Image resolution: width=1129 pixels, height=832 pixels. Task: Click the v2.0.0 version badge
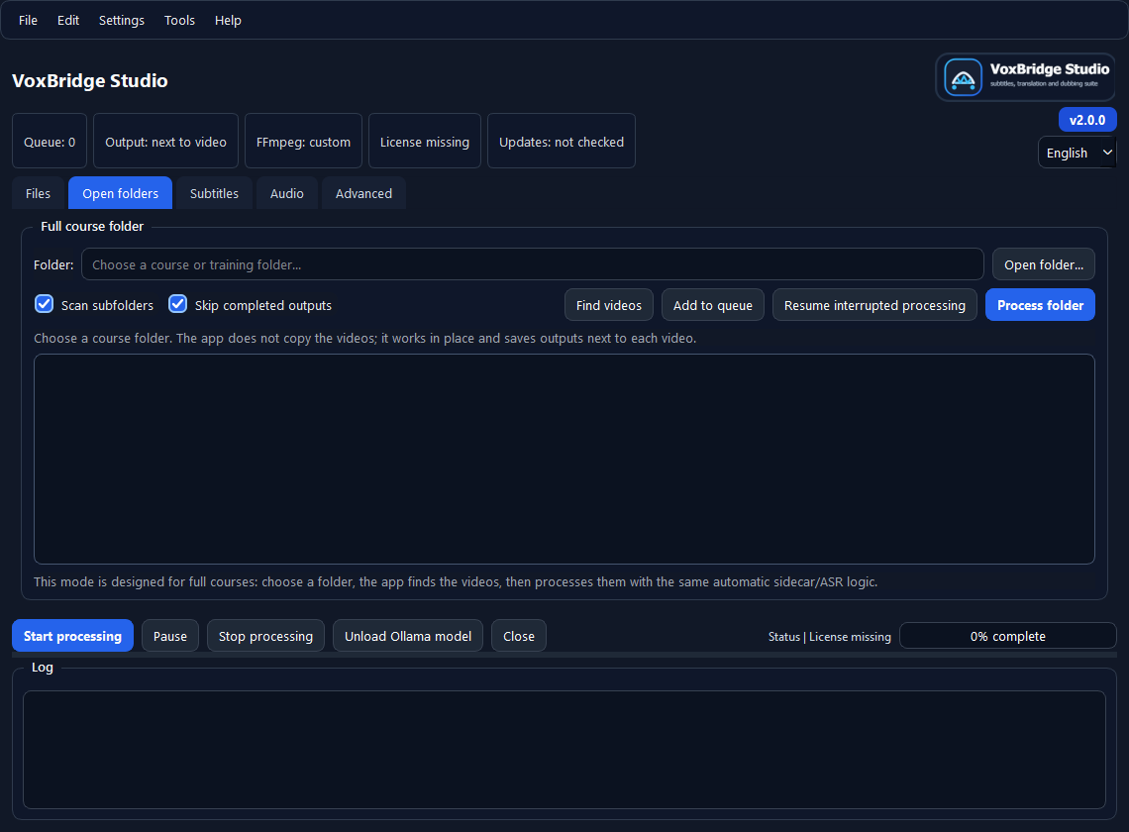point(1086,119)
